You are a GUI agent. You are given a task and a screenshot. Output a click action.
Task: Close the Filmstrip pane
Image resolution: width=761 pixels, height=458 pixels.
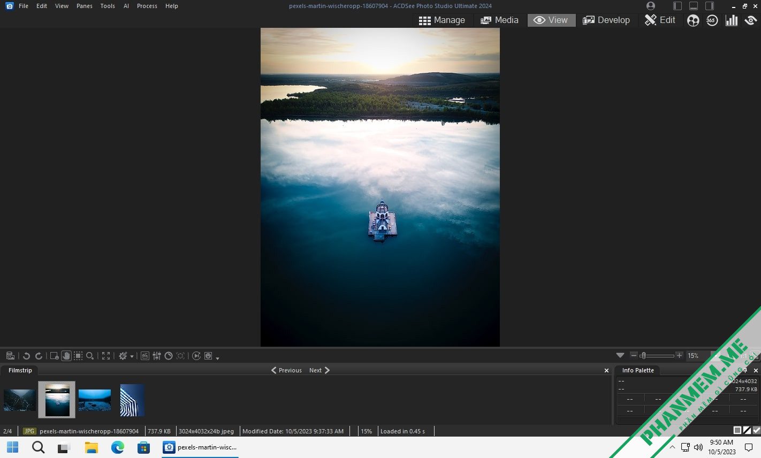coord(606,370)
